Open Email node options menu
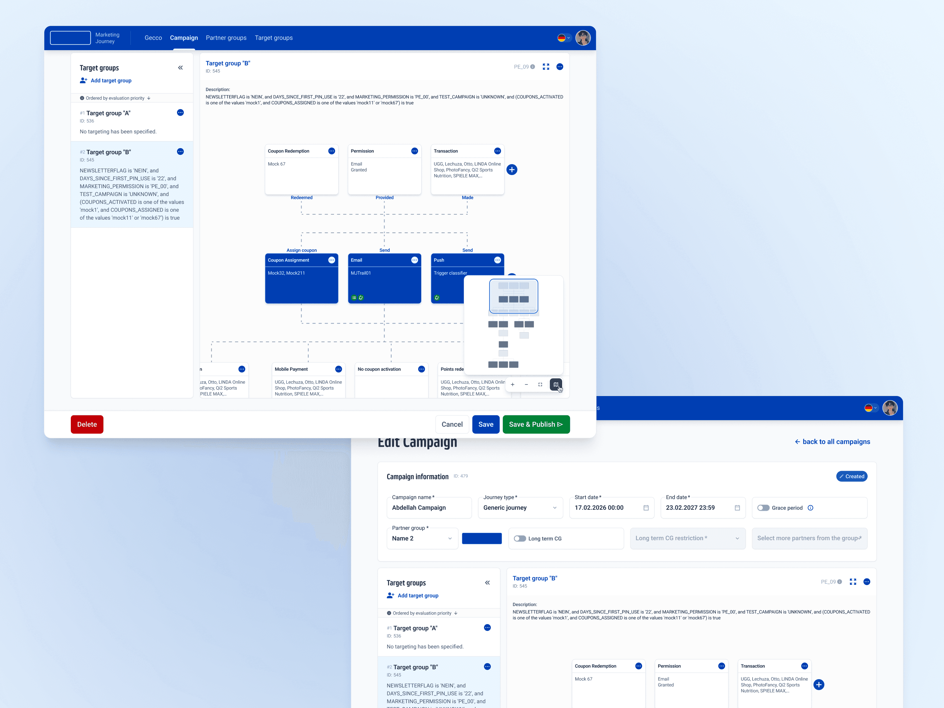 [x=414, y=260]
